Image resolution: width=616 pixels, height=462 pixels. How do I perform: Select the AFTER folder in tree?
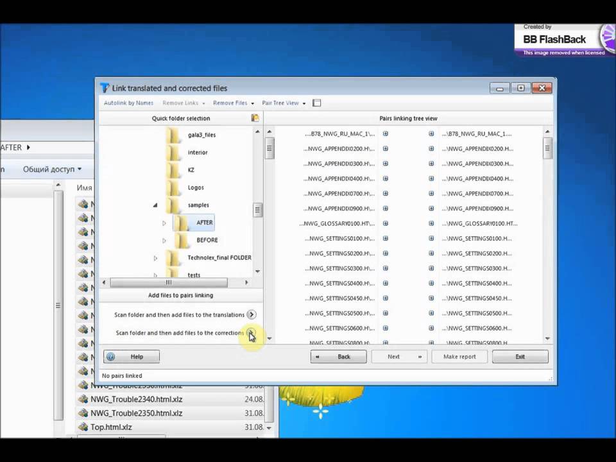pos(204,223)
